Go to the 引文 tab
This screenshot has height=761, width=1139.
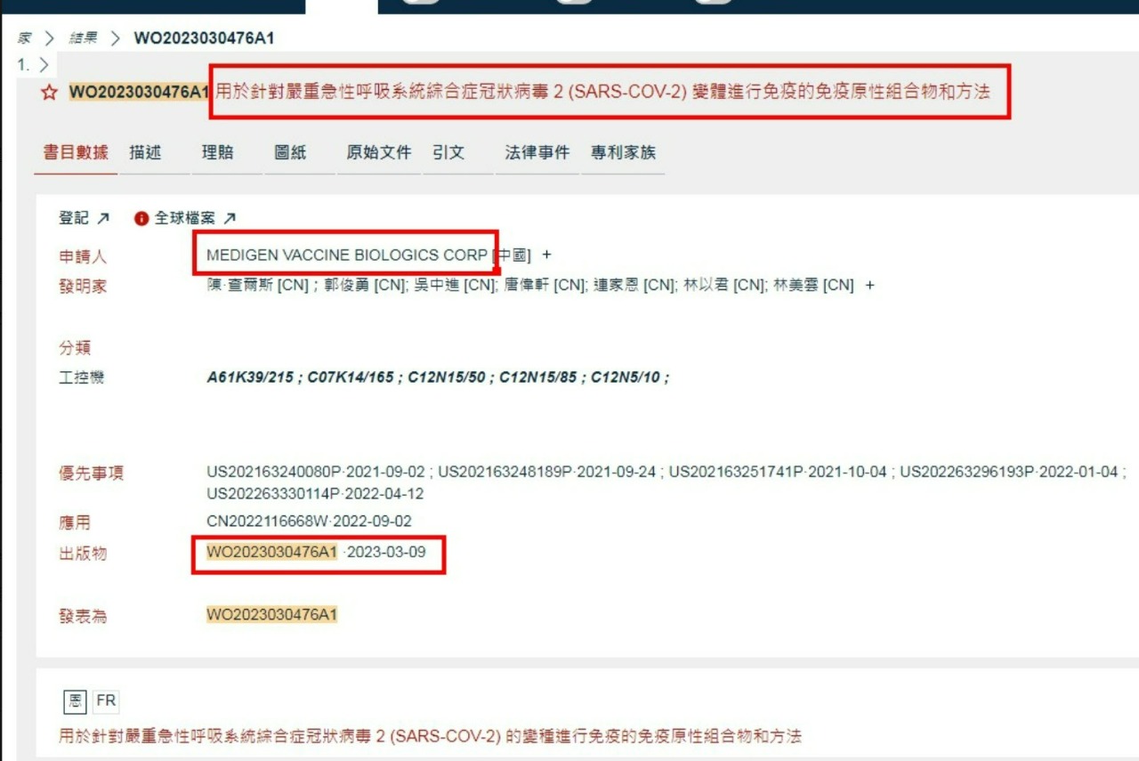pyautogui.click(x=448, y=153)
